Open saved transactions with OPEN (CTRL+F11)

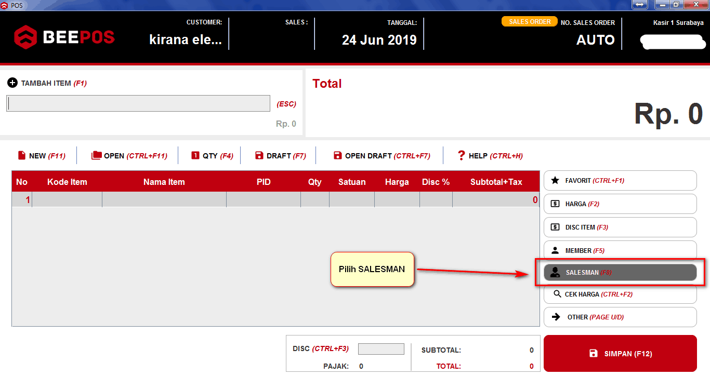[x=129, y=156]
